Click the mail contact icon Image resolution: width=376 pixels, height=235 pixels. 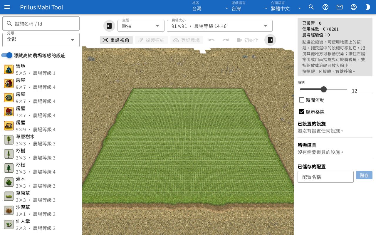click(340, 7)
